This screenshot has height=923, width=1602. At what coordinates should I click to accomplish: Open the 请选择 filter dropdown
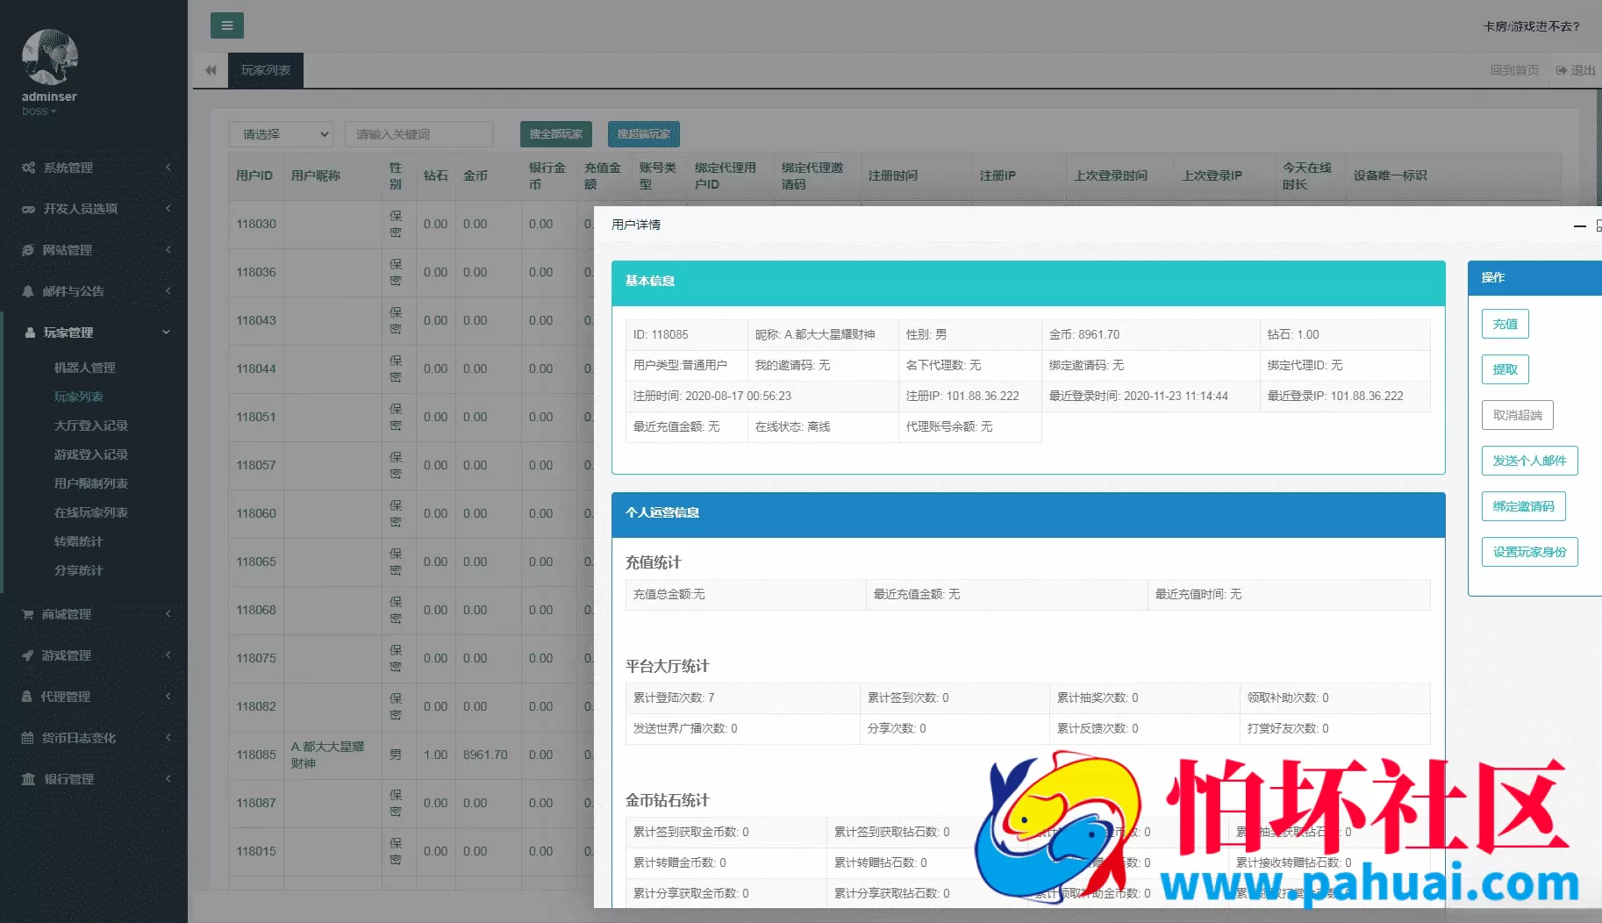click(281, 134)
